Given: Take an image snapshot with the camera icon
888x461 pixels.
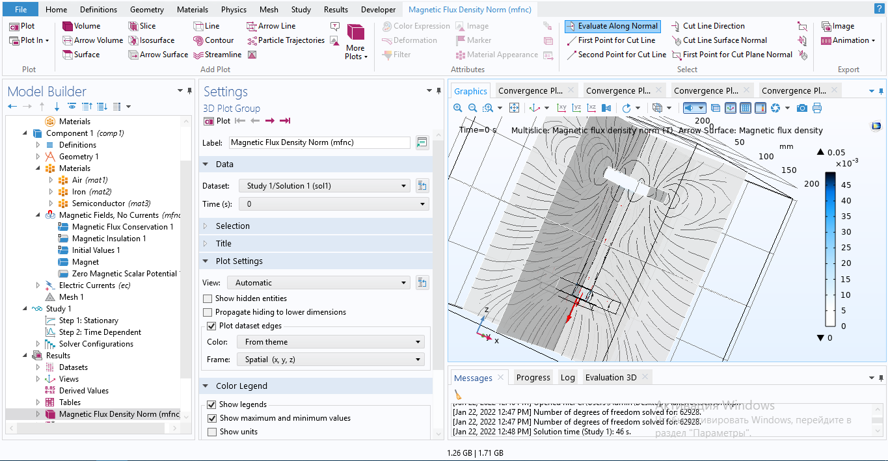Looking at the screenshot, I should 802,108.
